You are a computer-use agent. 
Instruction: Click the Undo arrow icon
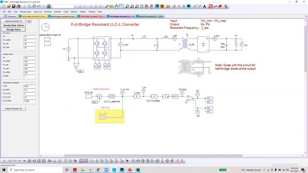point(39,6)
